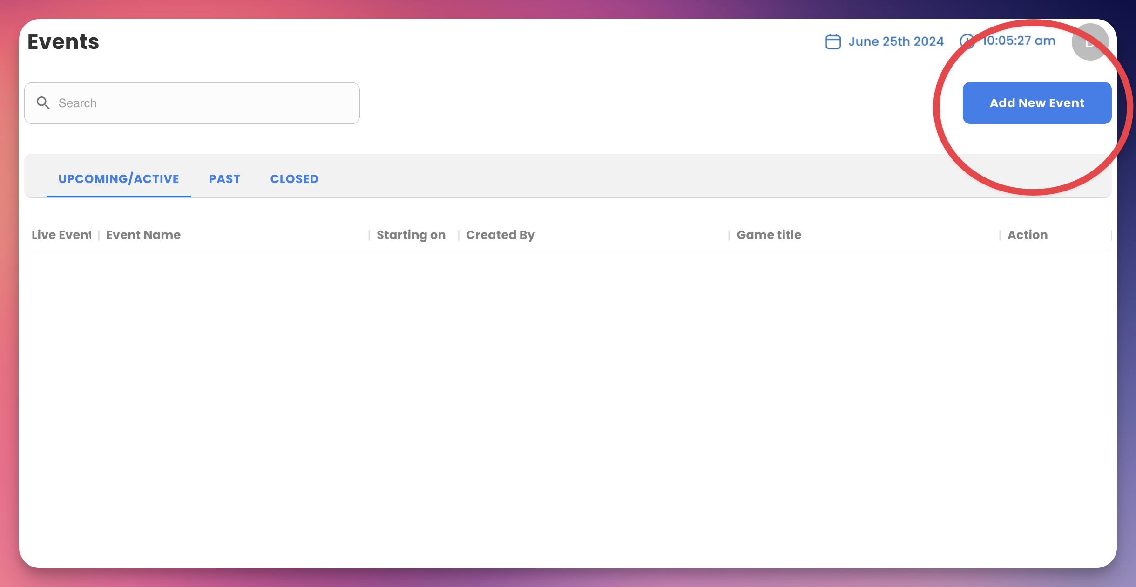
Task: Click the Created By column header
Action: (x=500, y=235)
